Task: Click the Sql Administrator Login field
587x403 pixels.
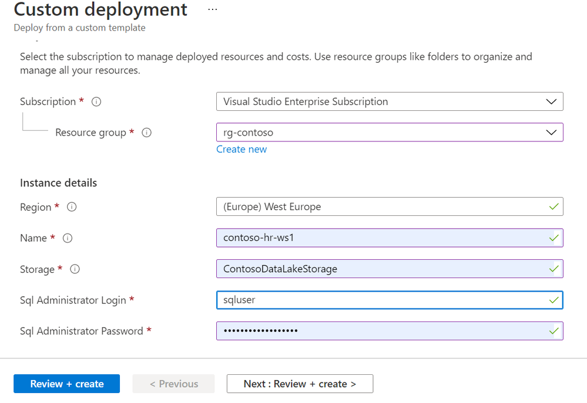Action: [x=382, y=300]
